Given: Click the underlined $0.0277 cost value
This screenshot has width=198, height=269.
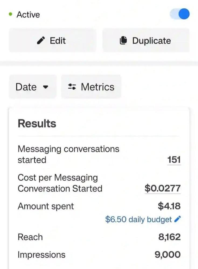Looking at the screenshot, I should point(162,188).
